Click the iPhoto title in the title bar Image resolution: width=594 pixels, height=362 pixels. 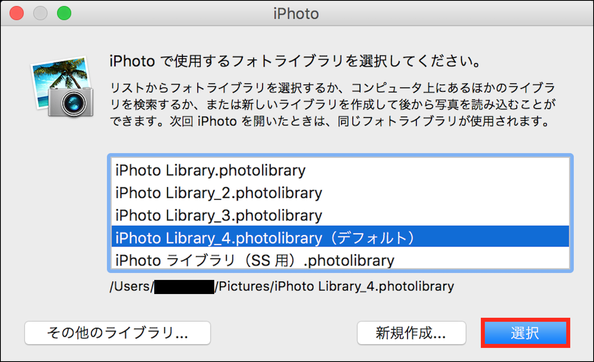click(x=296, y=14)
